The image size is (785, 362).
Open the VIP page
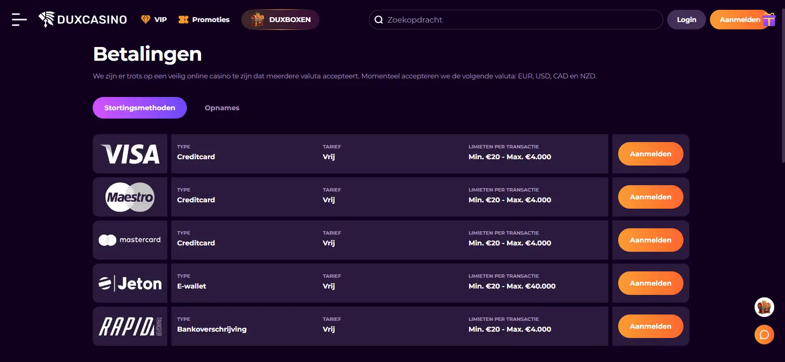click(154, 20)
